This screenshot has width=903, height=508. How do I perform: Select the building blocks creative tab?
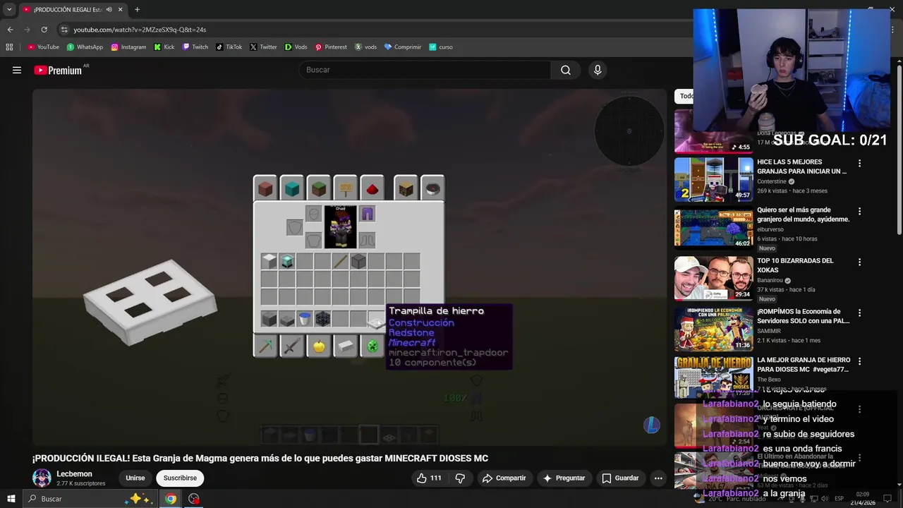coord(265,188)
